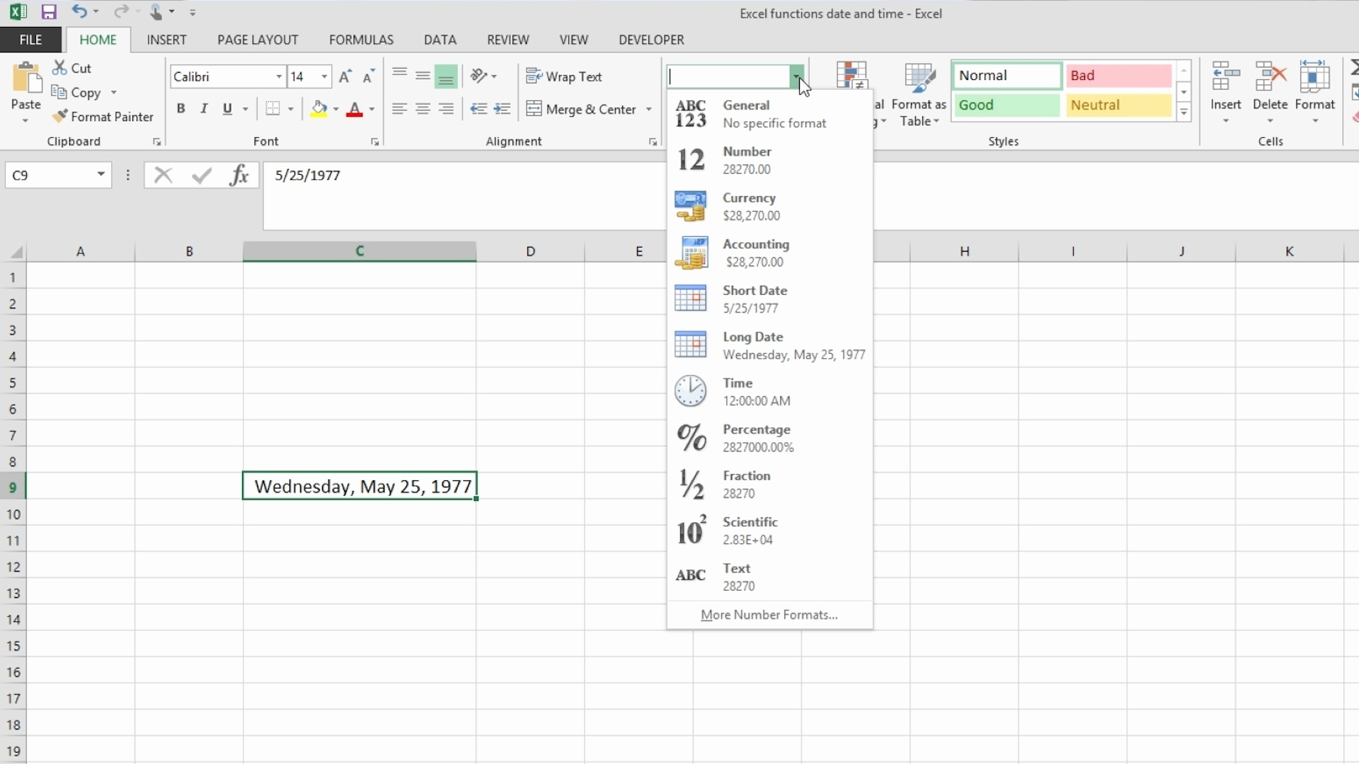Click the FORMULAS ribbon tab
This screenshot has height=764, width=1359.
click(x=360, y=39)
